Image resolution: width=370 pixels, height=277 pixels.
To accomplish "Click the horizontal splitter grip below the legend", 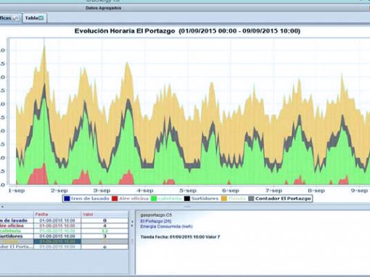I will [187, 207].
